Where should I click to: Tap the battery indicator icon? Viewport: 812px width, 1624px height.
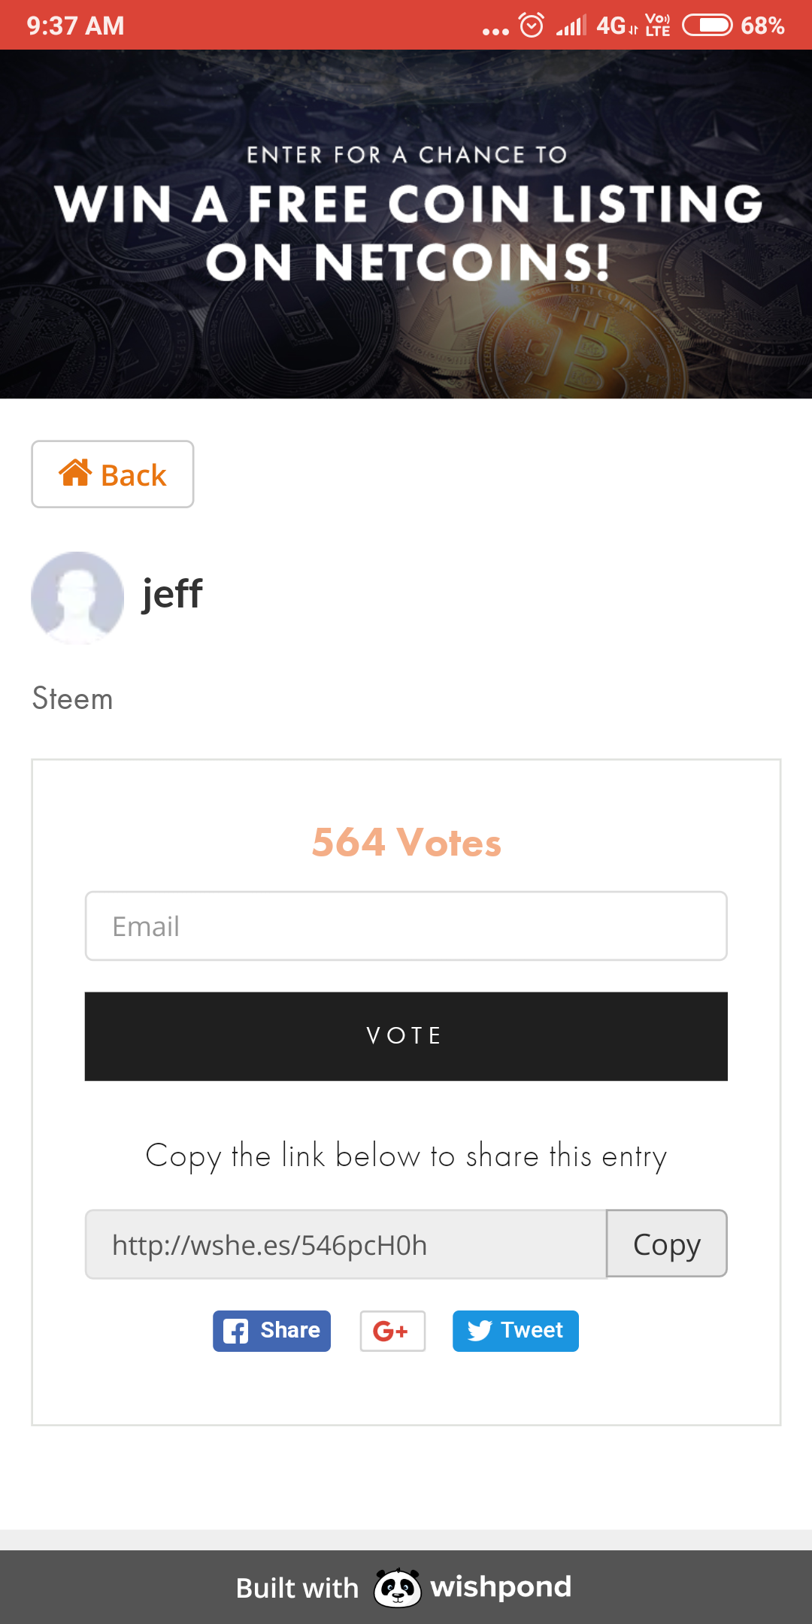pyautogui.click(x=707, y=26)
